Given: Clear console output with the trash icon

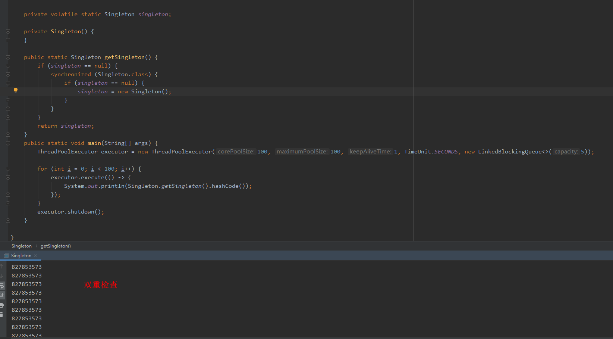Looking at the screenshot, I should (1, 315).
